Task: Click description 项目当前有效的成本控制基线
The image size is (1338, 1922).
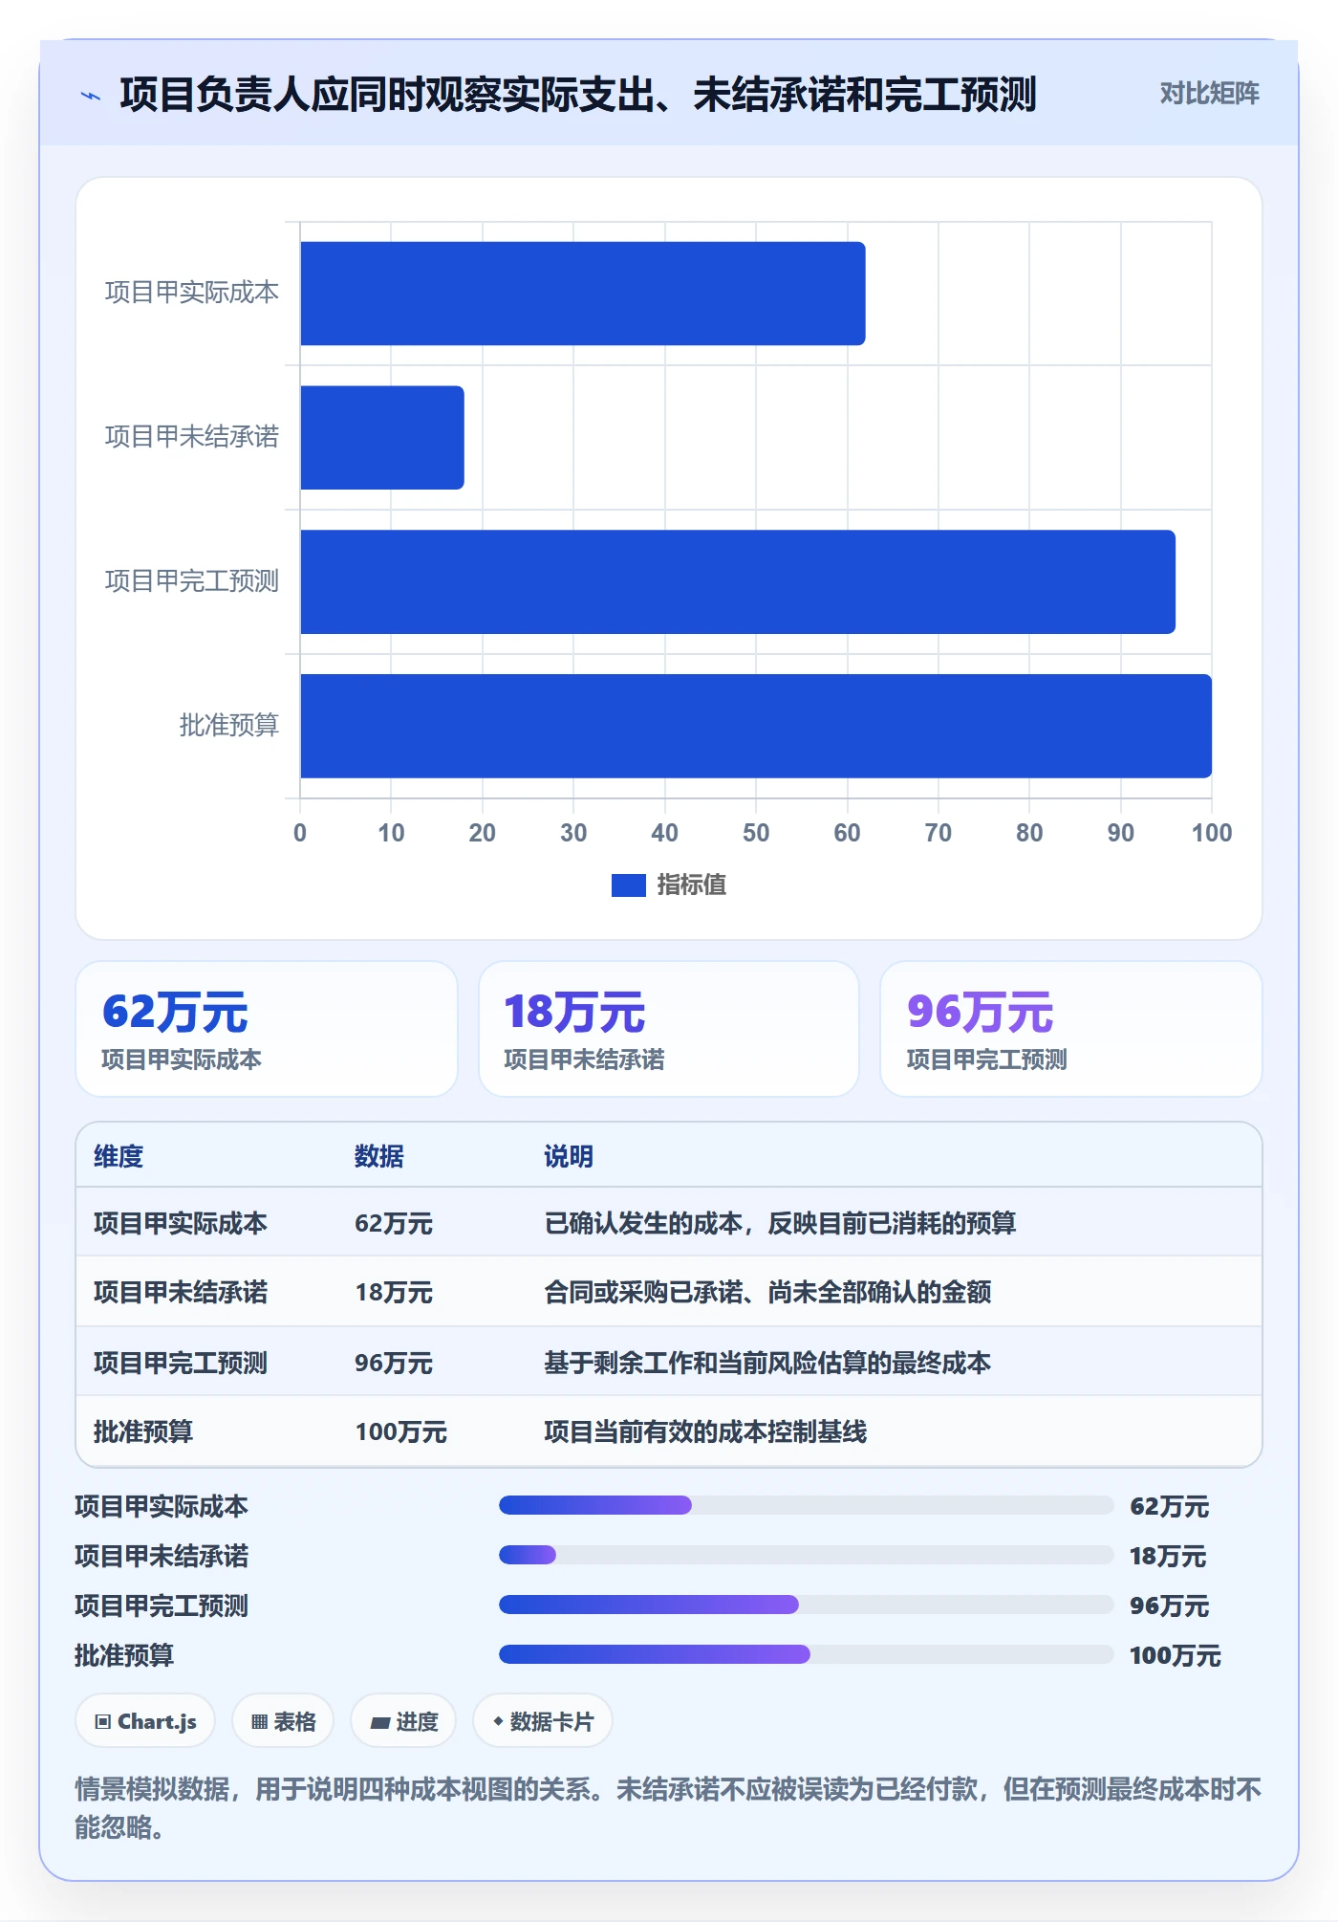Action: click(705, 1432)
